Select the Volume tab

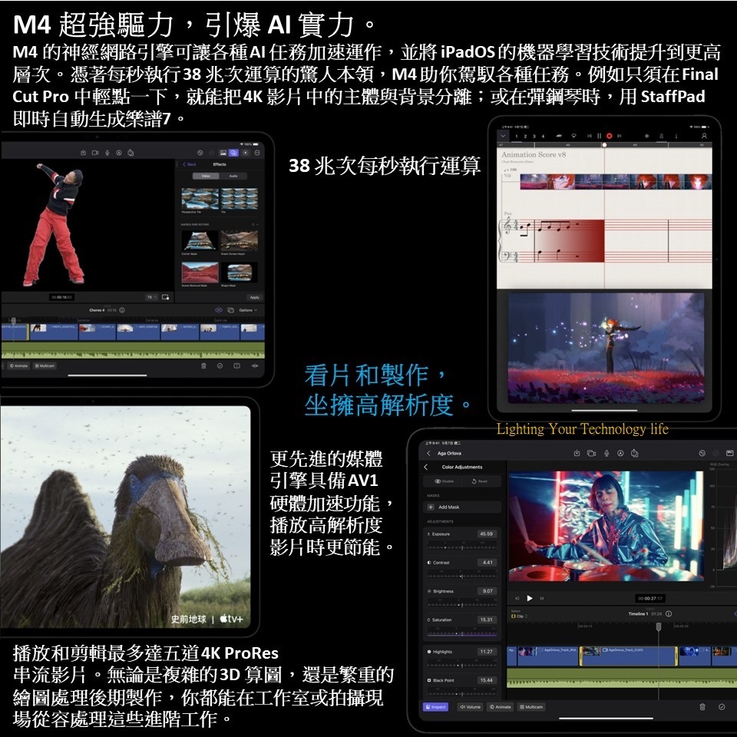470,707
